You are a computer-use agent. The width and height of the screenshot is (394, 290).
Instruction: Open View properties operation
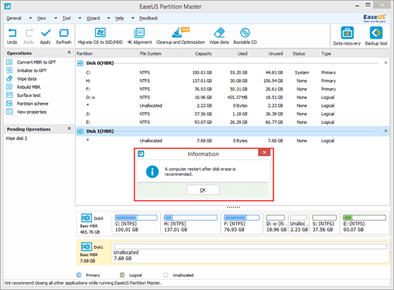(32, 112)
